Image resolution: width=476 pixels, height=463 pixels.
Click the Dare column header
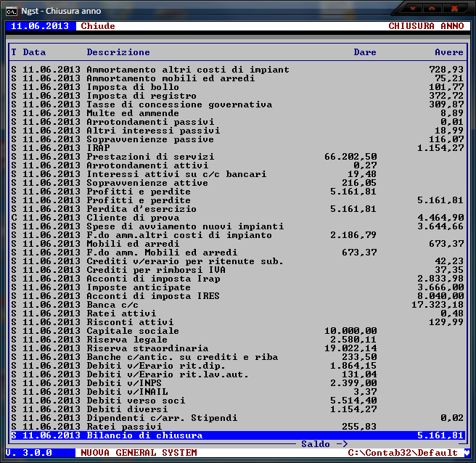coord(364,52)
